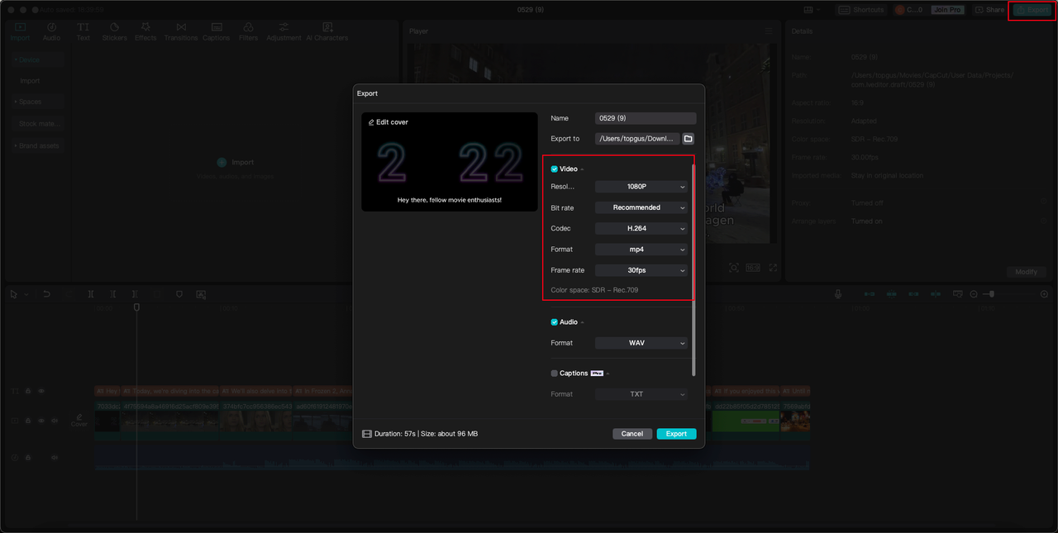Cancel the export dialog
The image size is (1058, 533).
[632, 434]
